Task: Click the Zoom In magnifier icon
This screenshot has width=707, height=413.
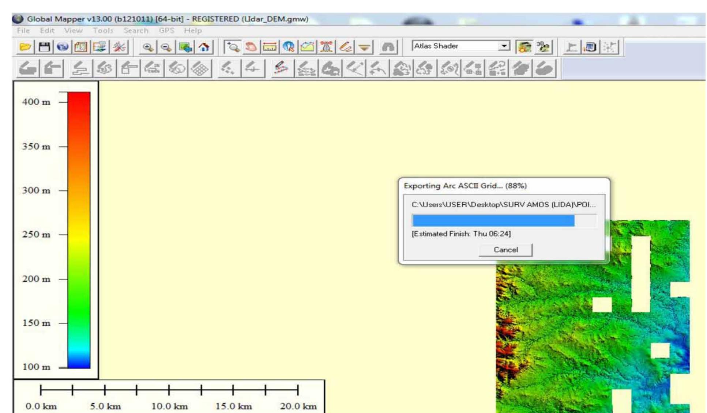Action: 148,47
